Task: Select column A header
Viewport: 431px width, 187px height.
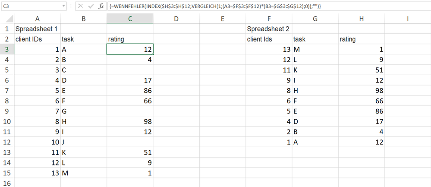Action: click(38, 19)
